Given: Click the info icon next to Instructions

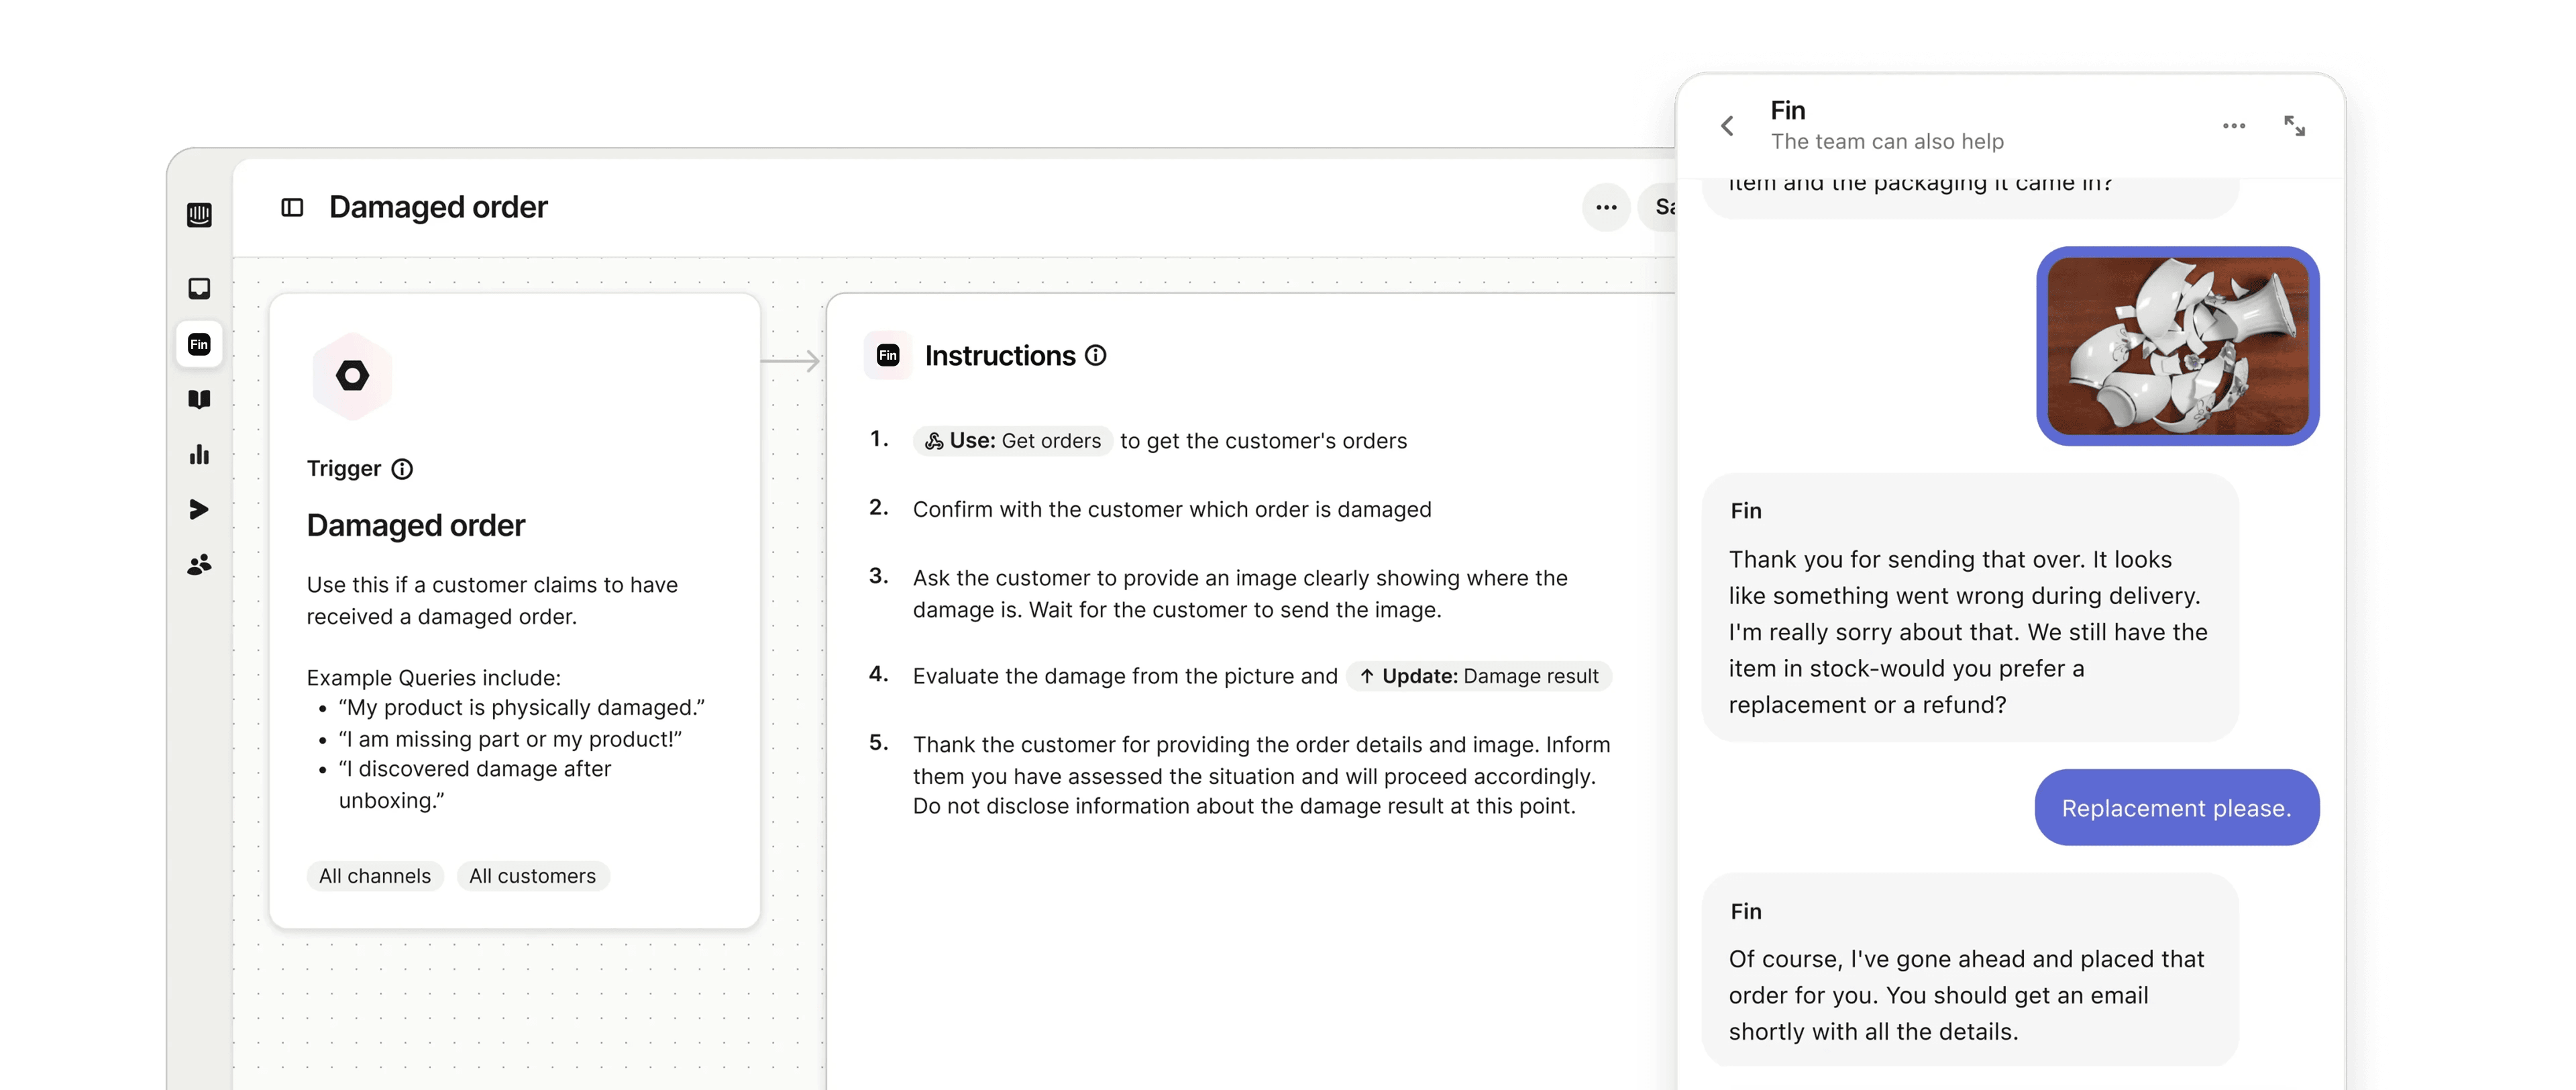Looking at the screenshot, I should (x=1096, y=355).
